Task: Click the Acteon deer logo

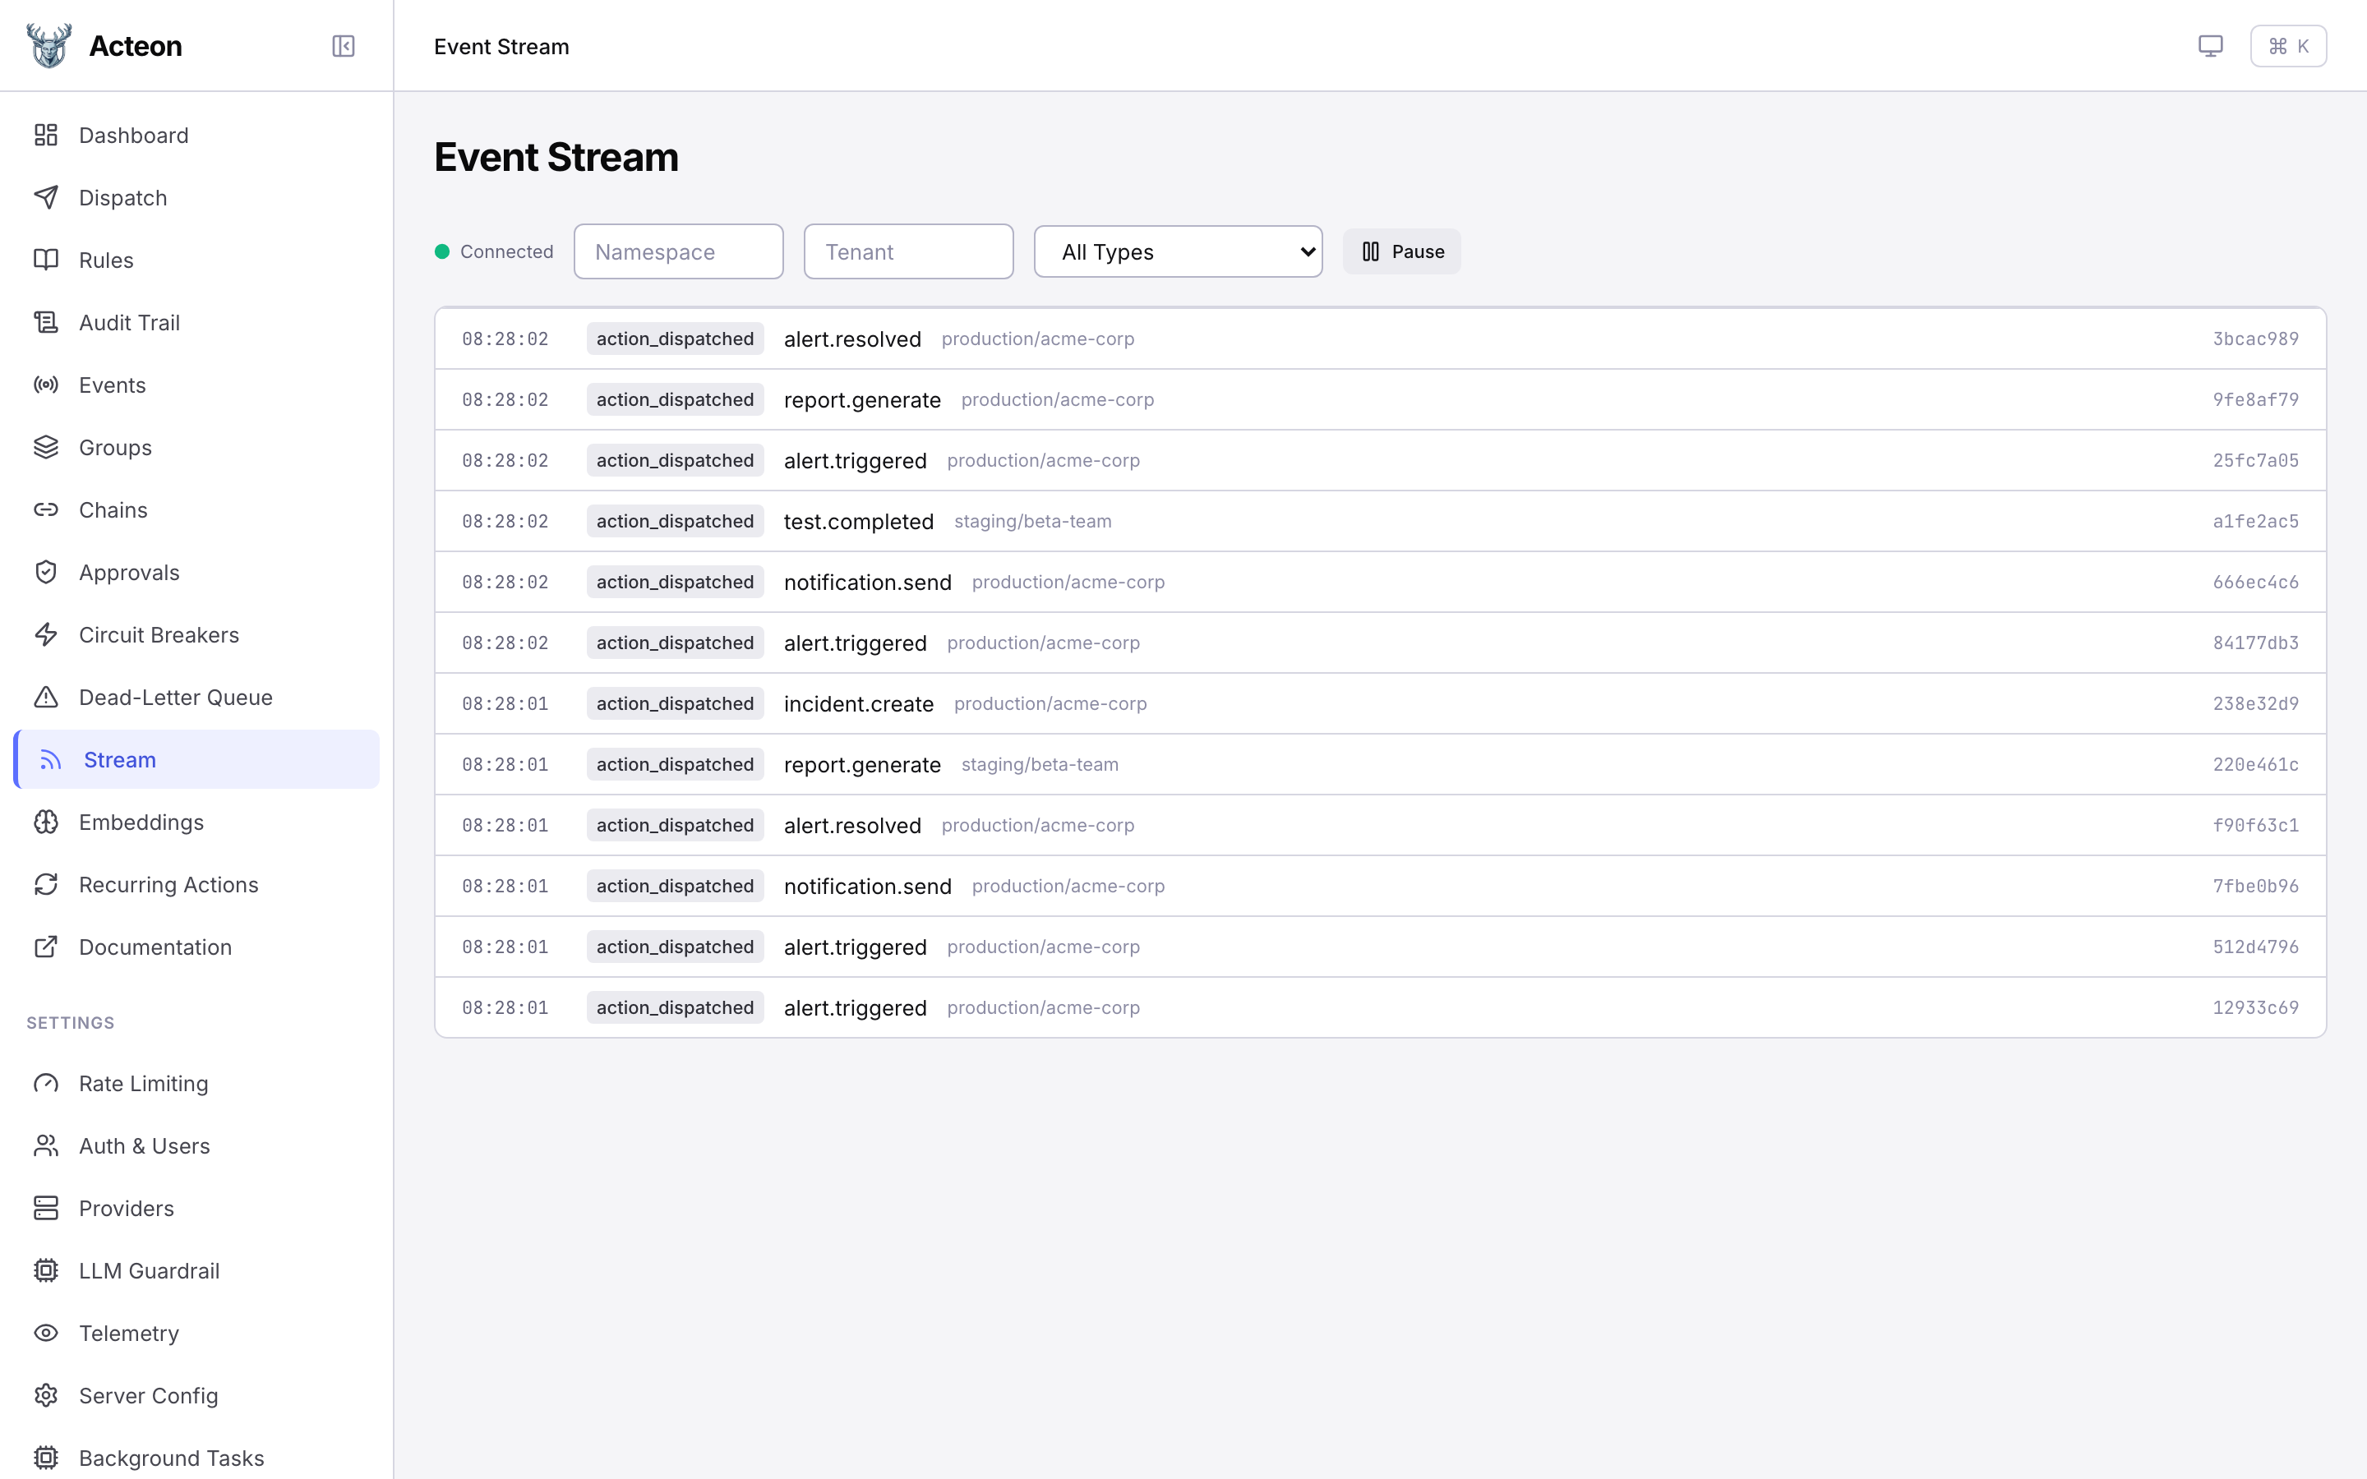Action: click(x=49, y=46)
